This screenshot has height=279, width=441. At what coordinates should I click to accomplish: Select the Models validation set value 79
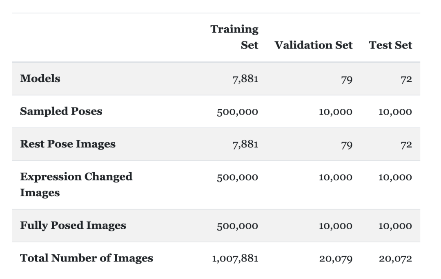pos(346,79)
